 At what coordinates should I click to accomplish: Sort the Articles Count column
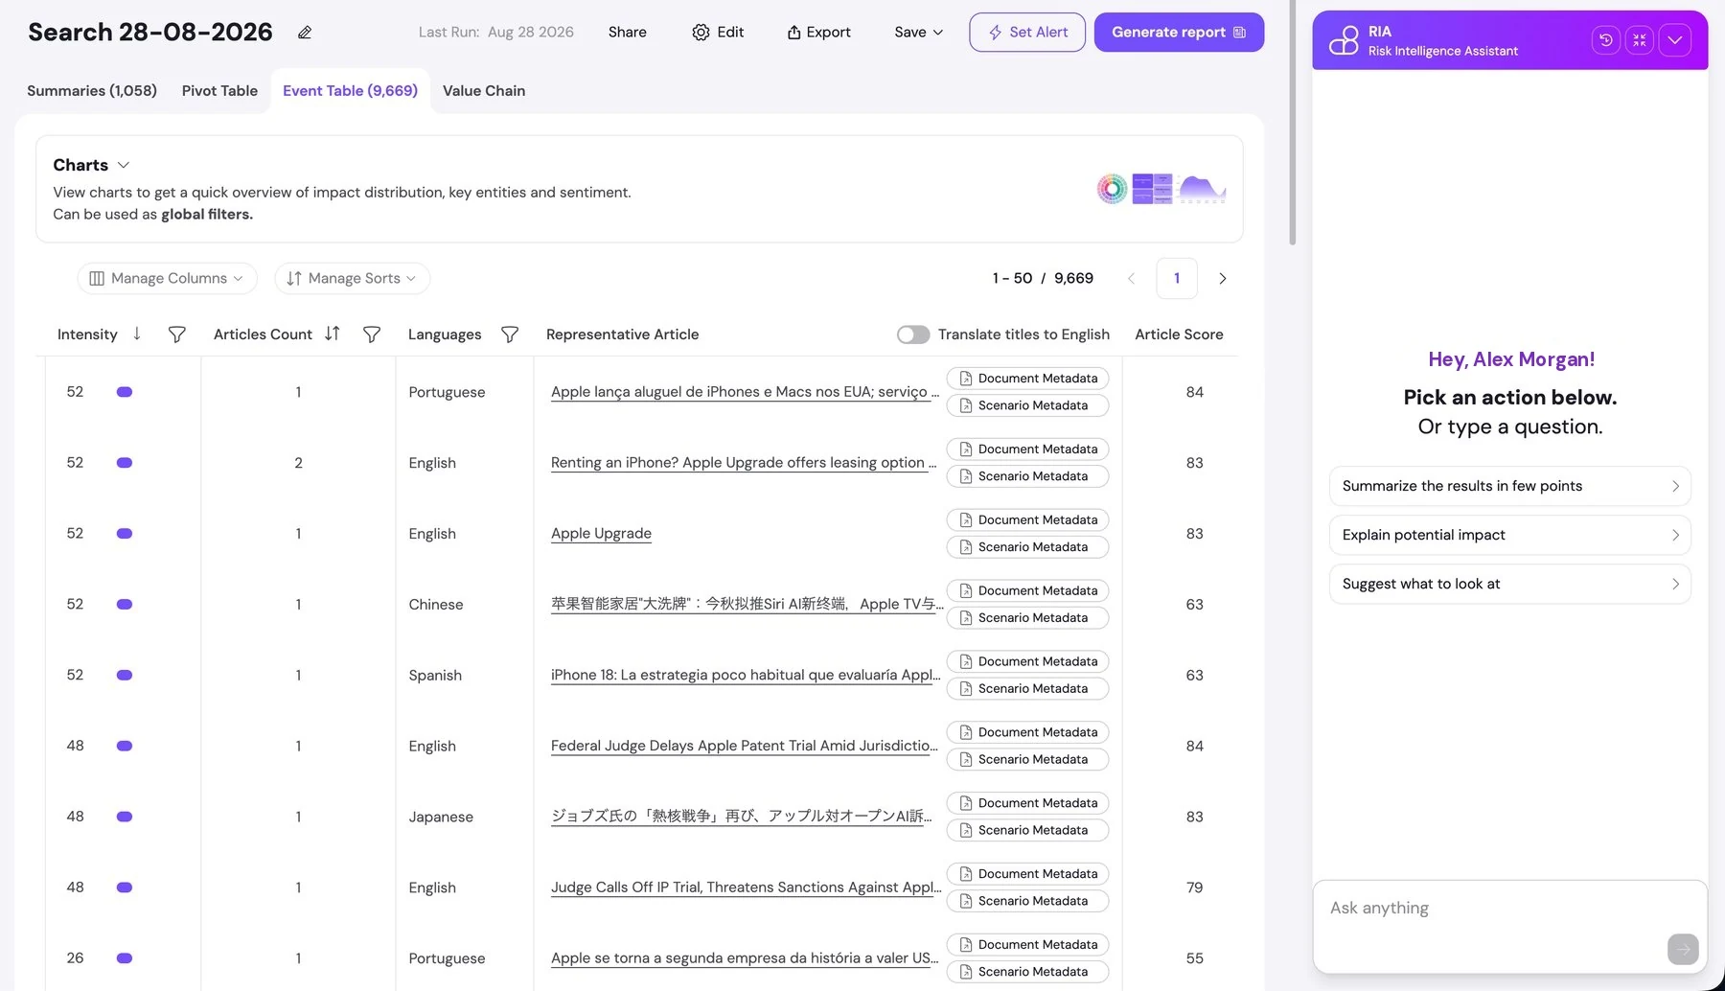click(x=333, y=334)
